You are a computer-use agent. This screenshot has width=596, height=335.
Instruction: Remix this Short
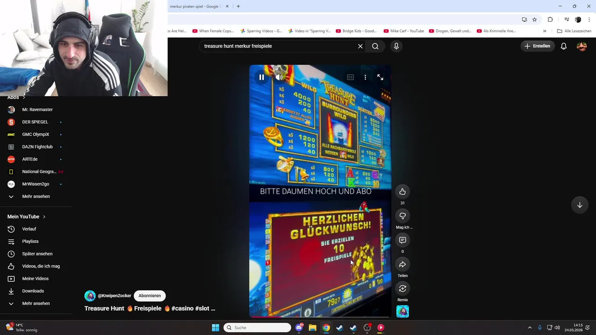402,288
